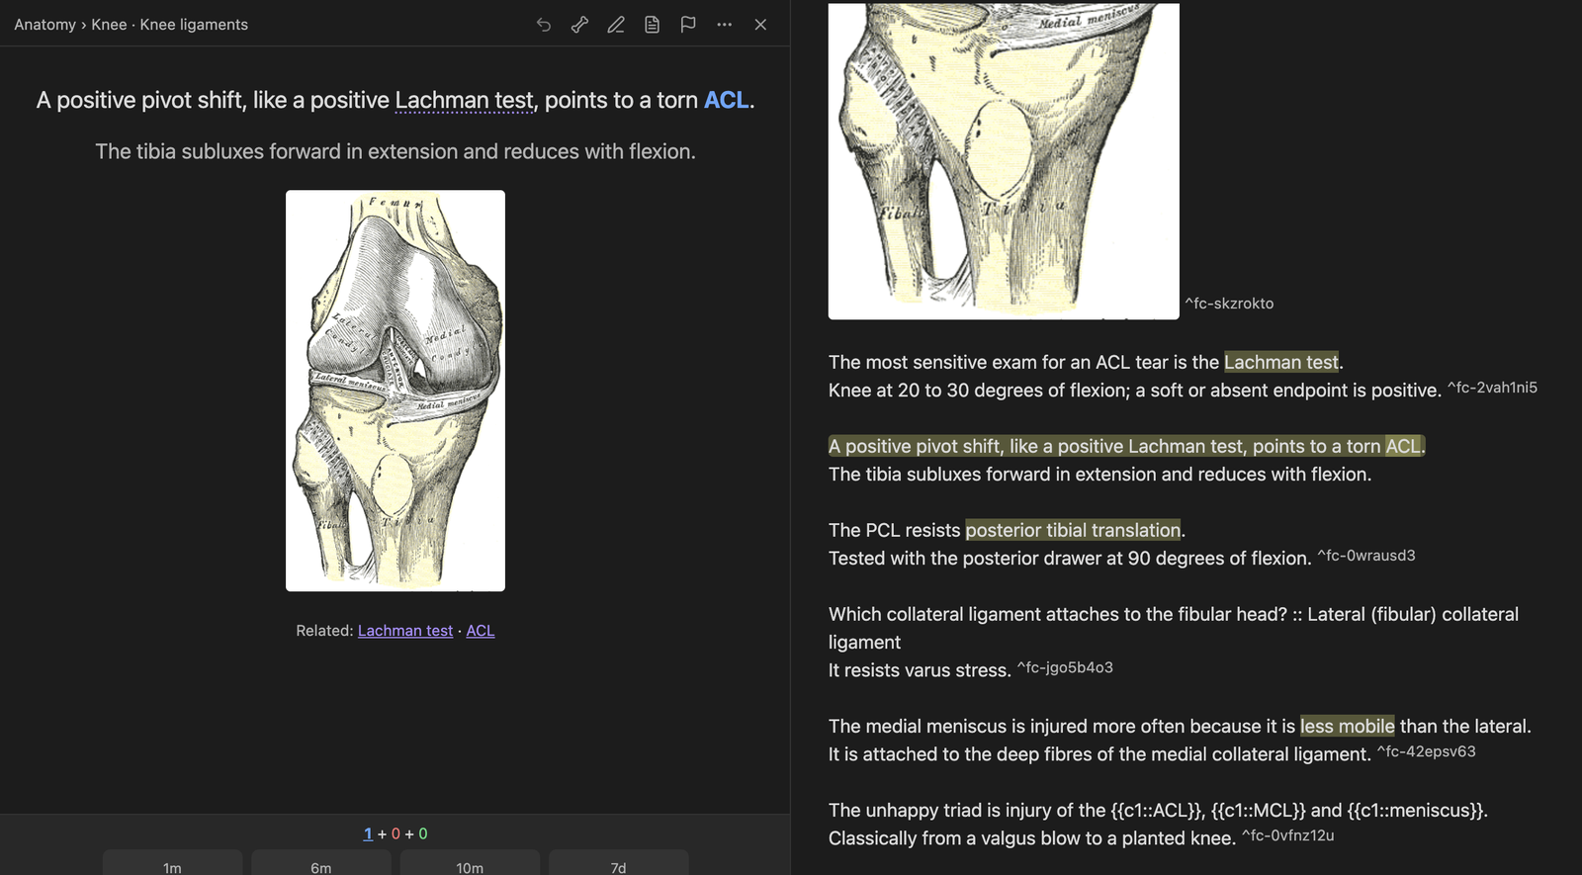Edit the card with the pencil icon

[x=616, y=25]
